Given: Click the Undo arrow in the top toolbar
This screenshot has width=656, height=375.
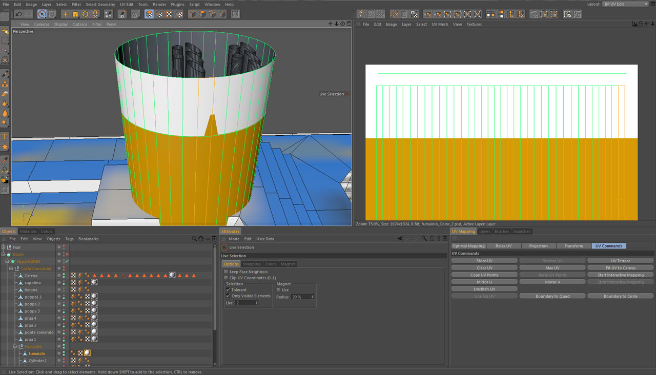Looking at the screenshot, I should pos(18,14).
